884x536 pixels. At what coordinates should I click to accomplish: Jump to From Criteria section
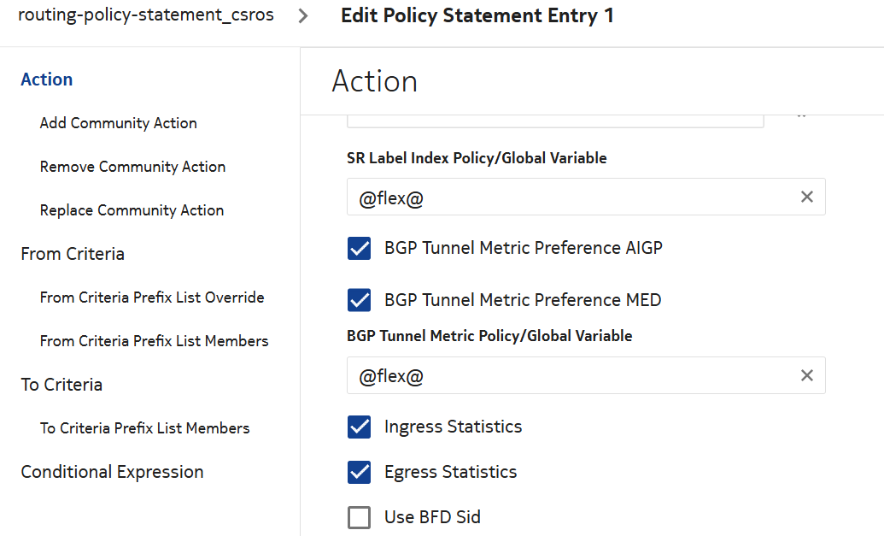(x=73, y=254)
